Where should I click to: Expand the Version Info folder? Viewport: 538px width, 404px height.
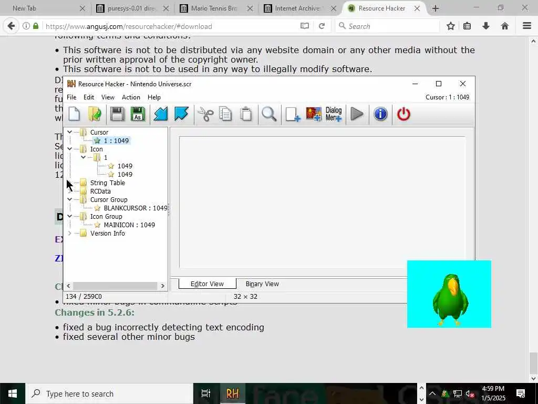tap(70, 233)
